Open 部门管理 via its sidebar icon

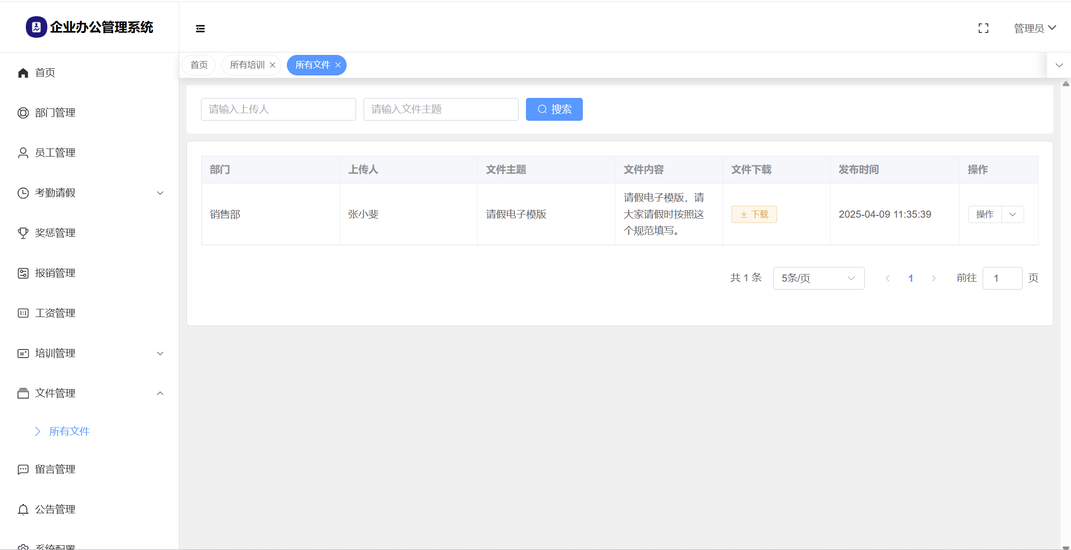pyautogui.click(x=23, y=113)
